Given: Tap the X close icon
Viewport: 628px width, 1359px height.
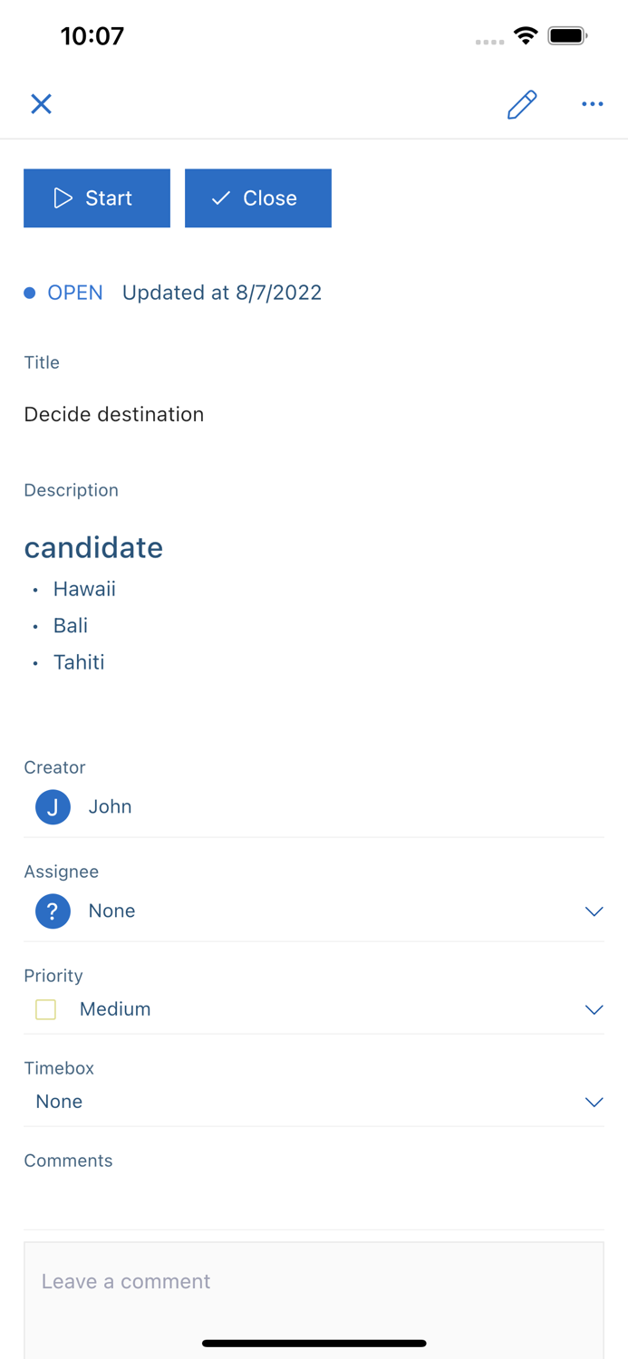Looking at the screenshot, I should click(41, 103).
